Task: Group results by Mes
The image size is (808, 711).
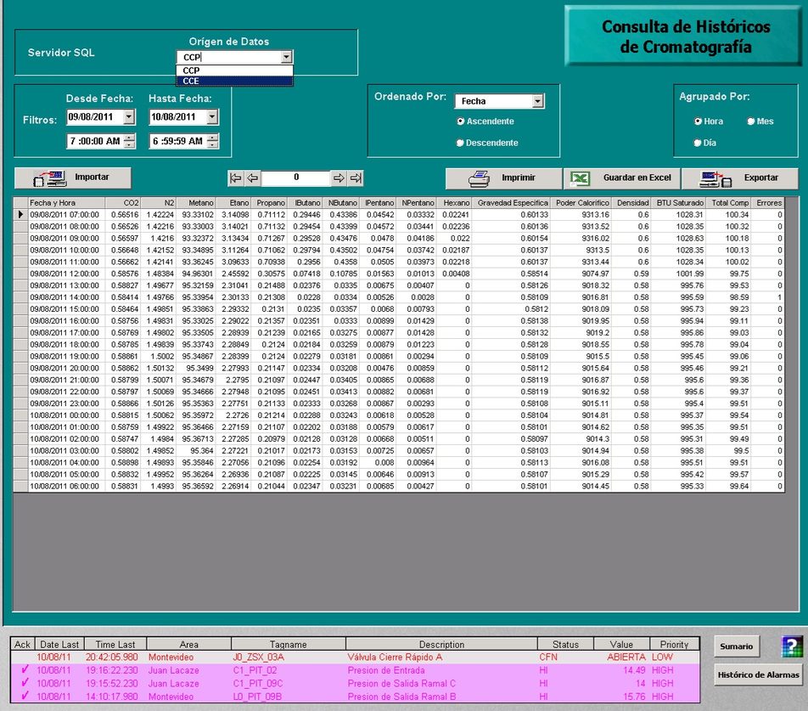Action: click(x=751, y=121)
